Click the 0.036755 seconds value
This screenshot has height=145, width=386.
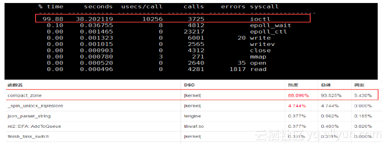(x=97, y=25)
